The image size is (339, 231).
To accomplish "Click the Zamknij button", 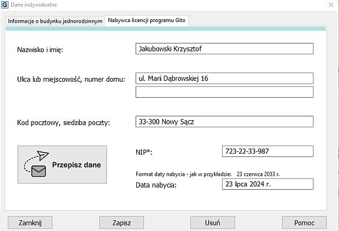I will (31, 223).
